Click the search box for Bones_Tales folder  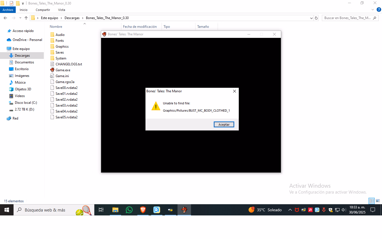tap(347, 18)
